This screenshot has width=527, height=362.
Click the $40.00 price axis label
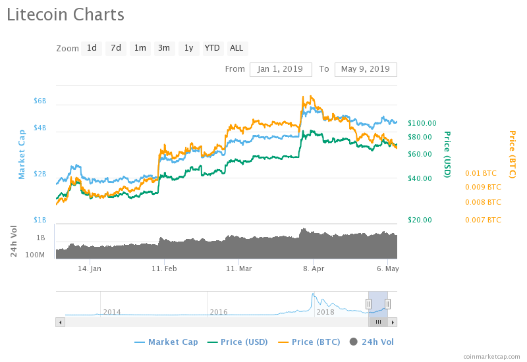tap(420, 178)
